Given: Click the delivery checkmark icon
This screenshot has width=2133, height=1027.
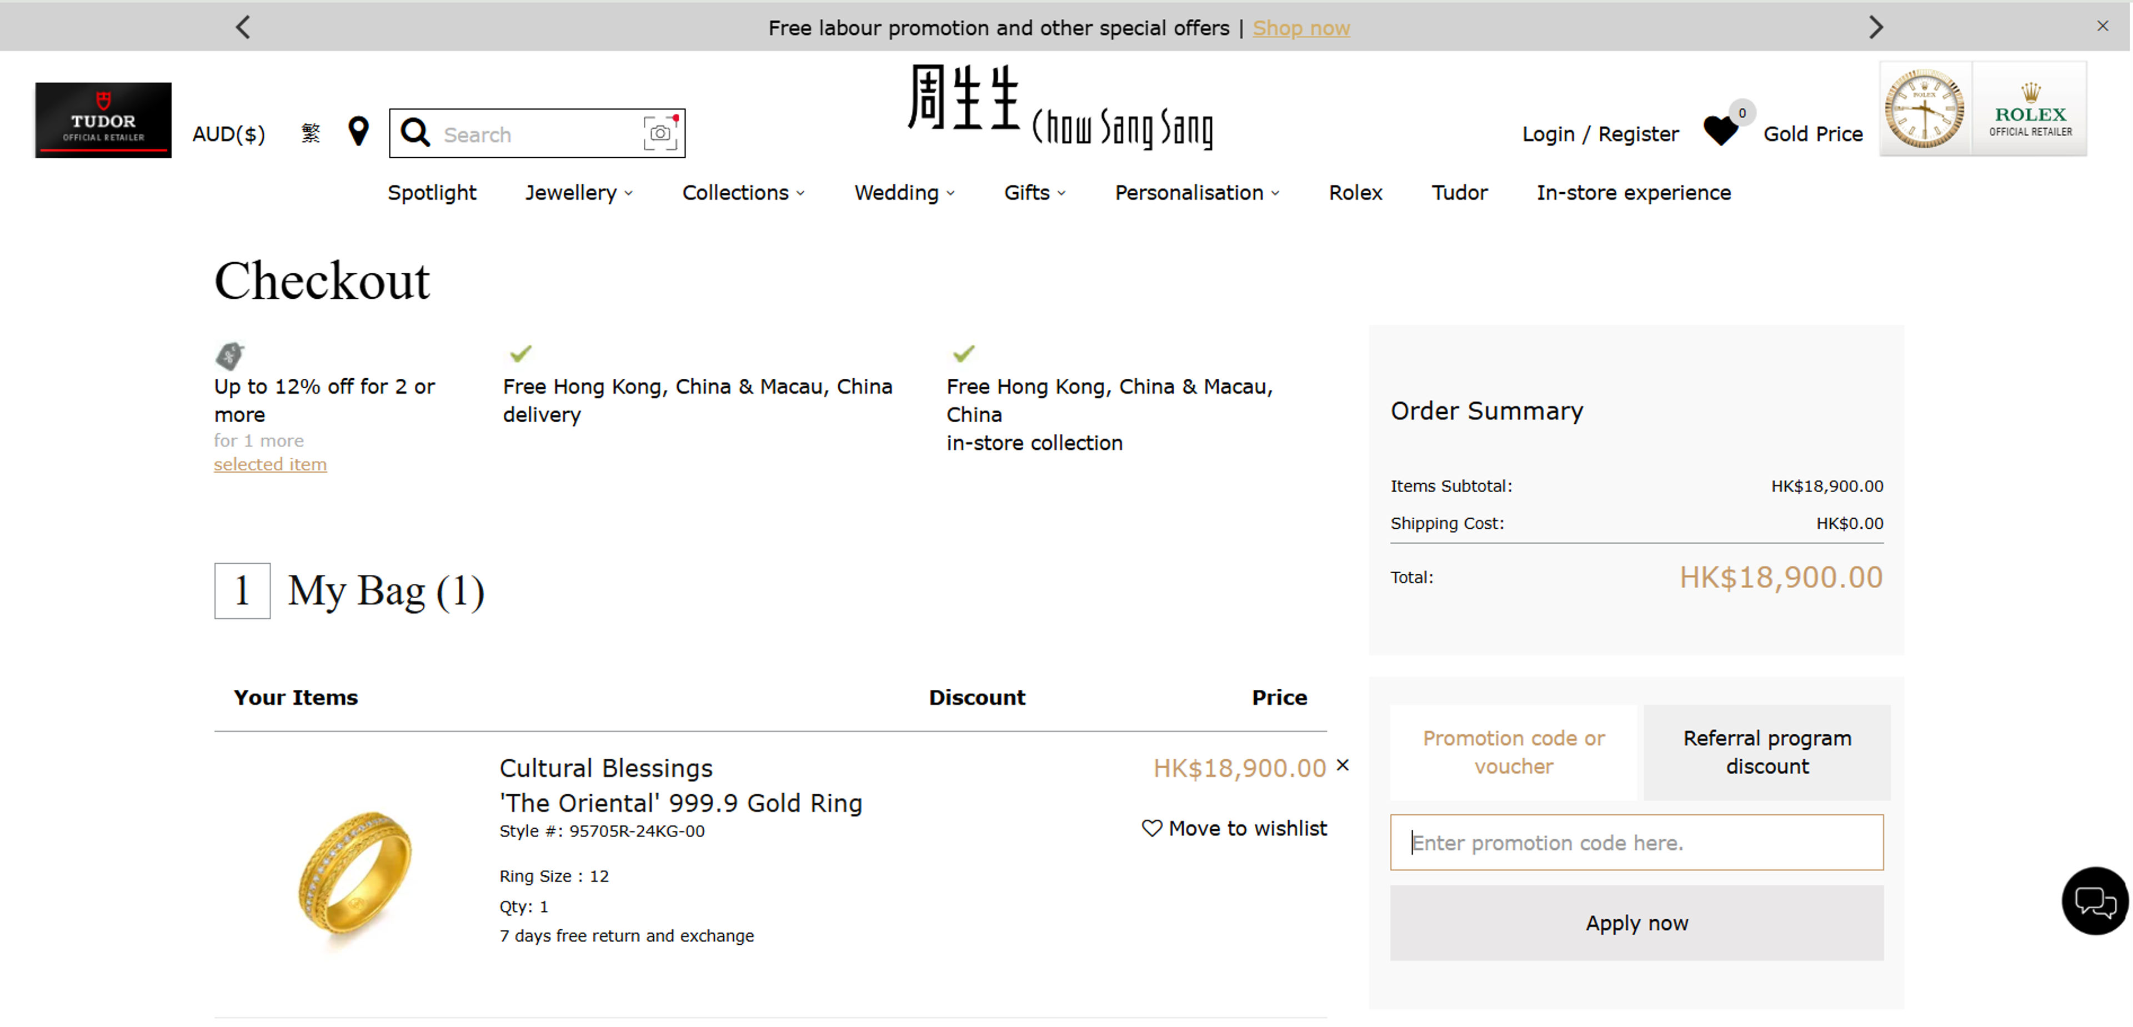Looking at the screenshot, I should click(x=520, y=354).
